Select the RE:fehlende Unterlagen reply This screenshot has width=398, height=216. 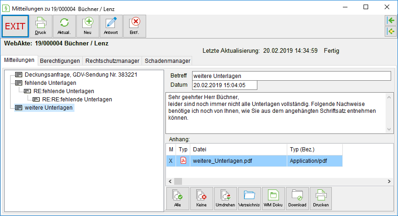pos(64,91)
